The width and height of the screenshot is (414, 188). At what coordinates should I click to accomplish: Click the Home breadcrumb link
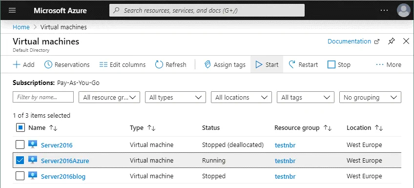pyautogui.click(x=21, y=27)
